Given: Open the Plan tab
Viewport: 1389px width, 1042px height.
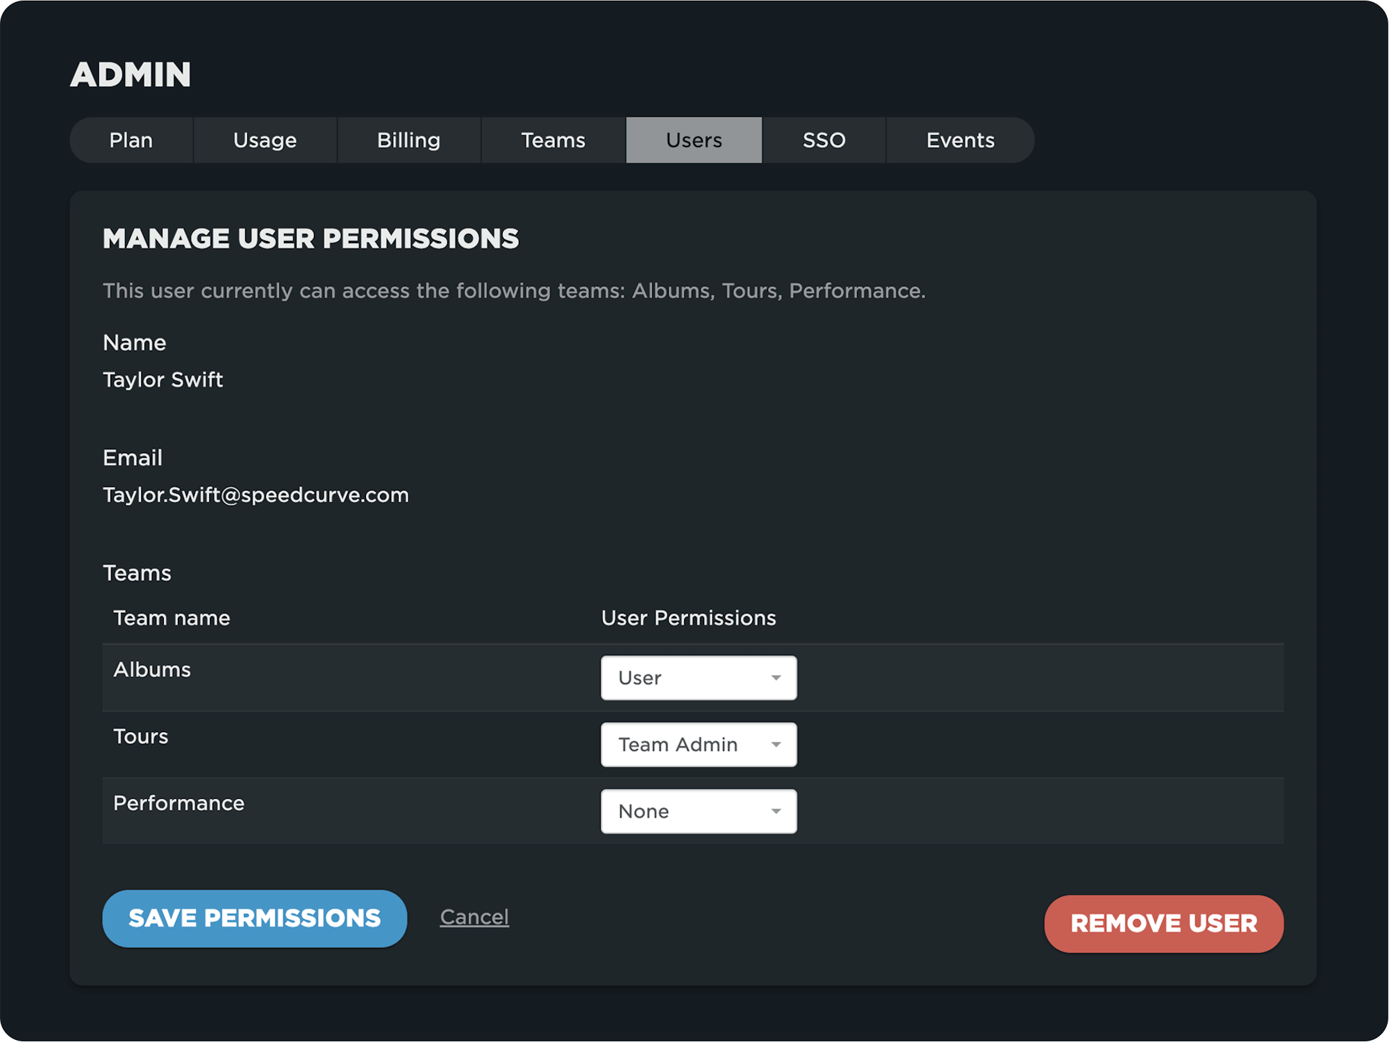Looking at the screenshot, I should pos(131,140).
